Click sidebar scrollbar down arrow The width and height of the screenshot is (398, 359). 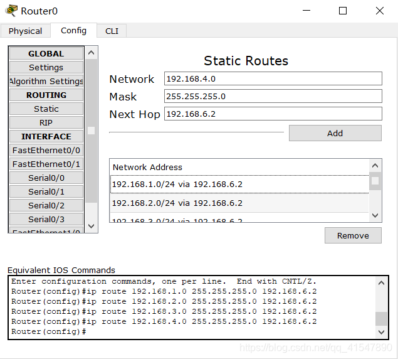coord(91,226)
